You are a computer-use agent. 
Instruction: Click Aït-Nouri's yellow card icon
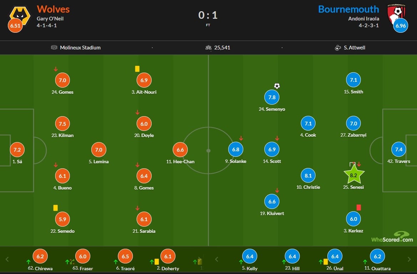tap(137, 68)
